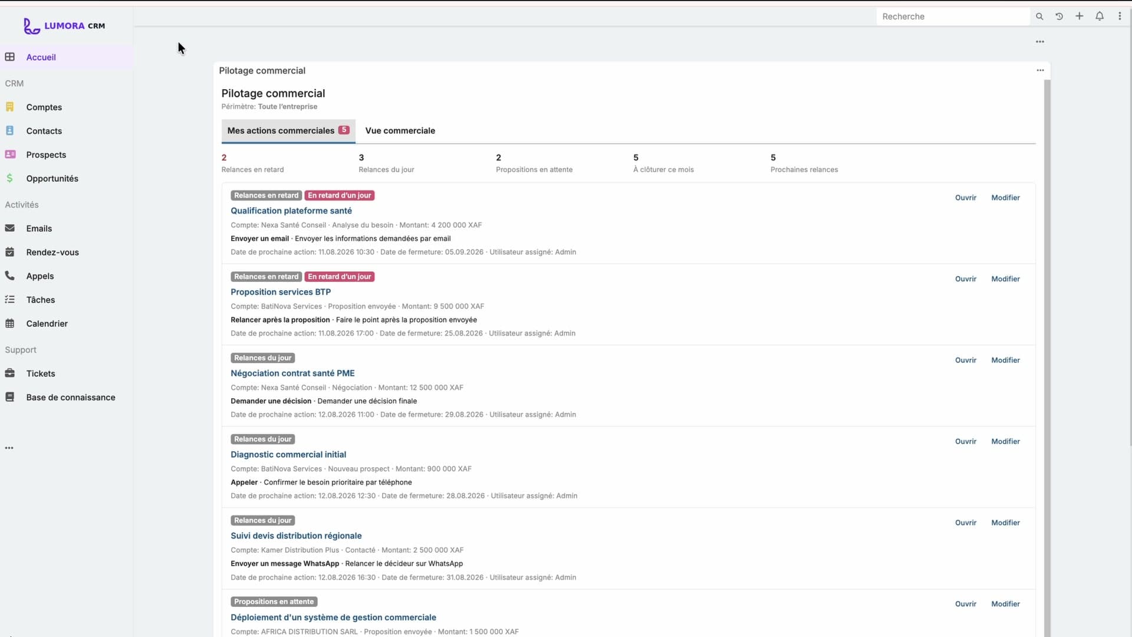Open the Diagnostic commercial initial link

click(288, 455)
